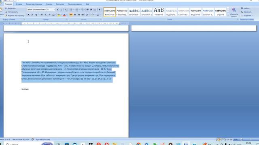This screenshot has height=145, width=259.
Task: Open the Ссылки tab
Action: click(49, 4)
